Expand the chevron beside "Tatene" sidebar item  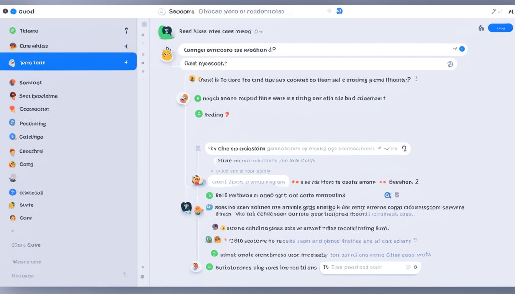(126, 31)
